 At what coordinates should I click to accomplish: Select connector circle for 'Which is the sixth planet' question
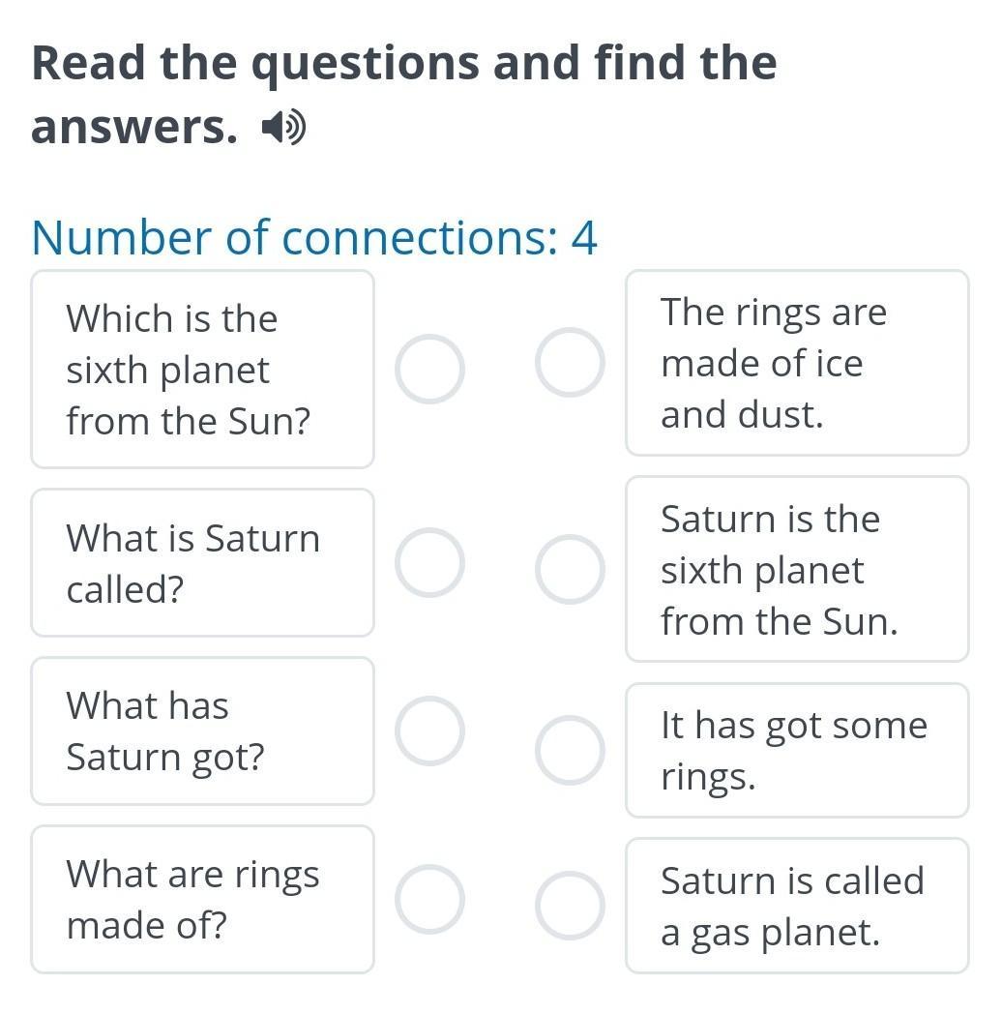point(429,370)
